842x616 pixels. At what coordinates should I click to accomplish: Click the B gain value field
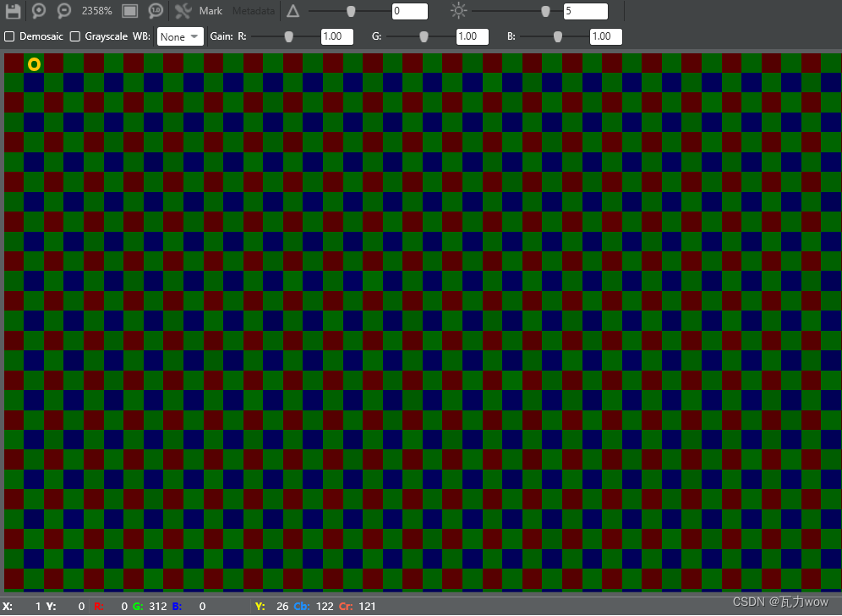[606, 36]
